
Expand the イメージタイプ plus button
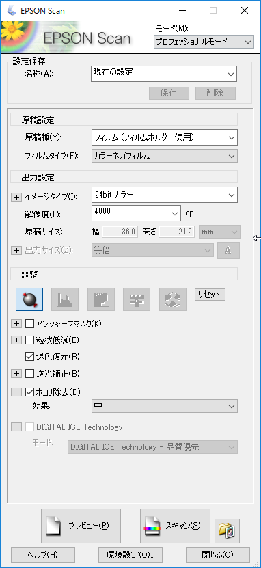click(16, 197)
